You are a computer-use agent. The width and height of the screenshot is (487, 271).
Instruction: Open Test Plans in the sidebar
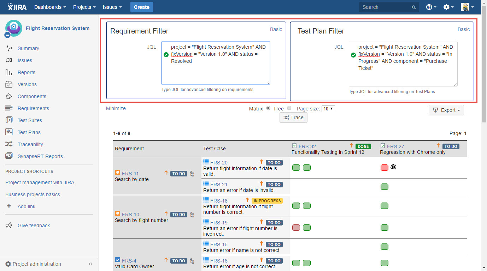click(29, 132)
